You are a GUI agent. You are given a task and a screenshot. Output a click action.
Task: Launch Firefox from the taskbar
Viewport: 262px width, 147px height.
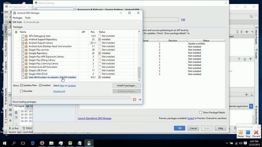coord(42,143)
